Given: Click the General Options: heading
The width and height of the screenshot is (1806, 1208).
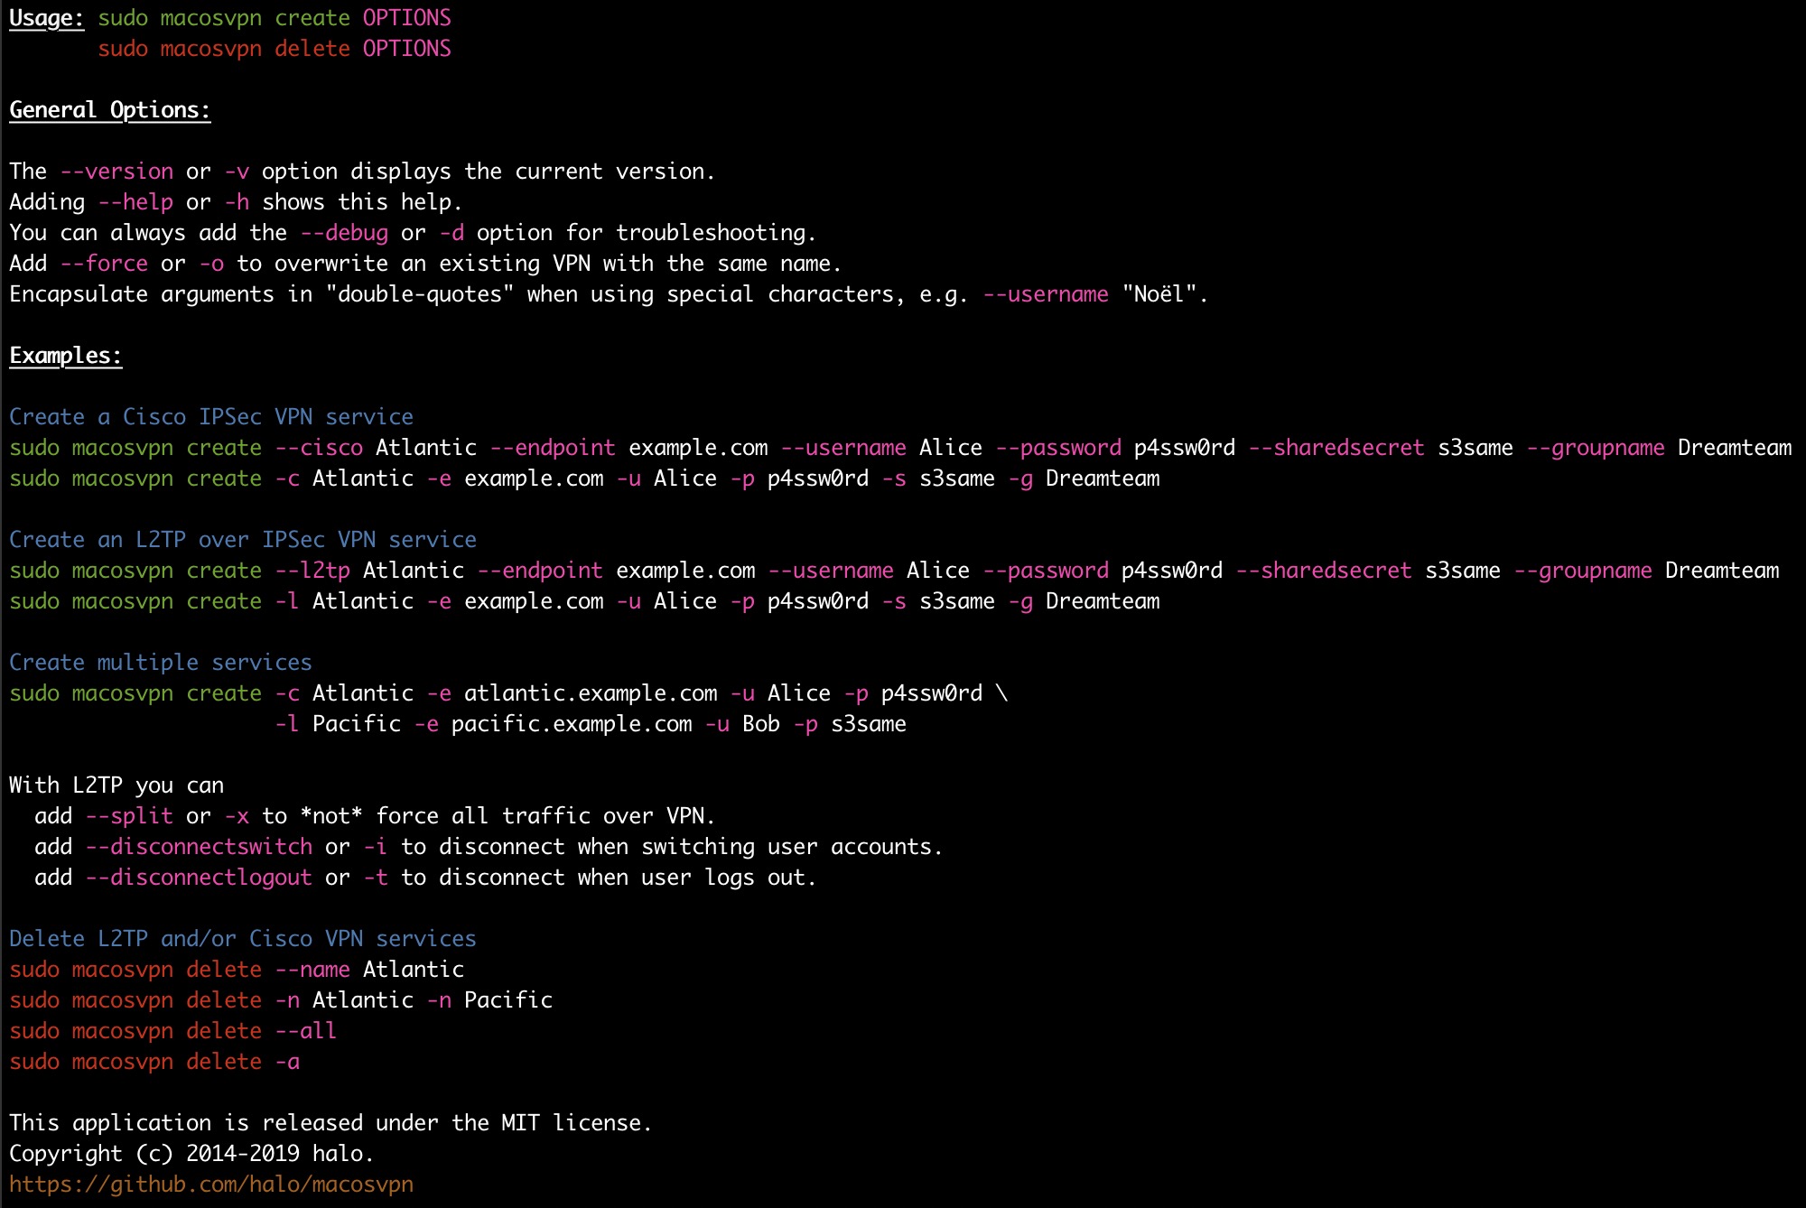Looking at the screenshot, I should 109,110.
